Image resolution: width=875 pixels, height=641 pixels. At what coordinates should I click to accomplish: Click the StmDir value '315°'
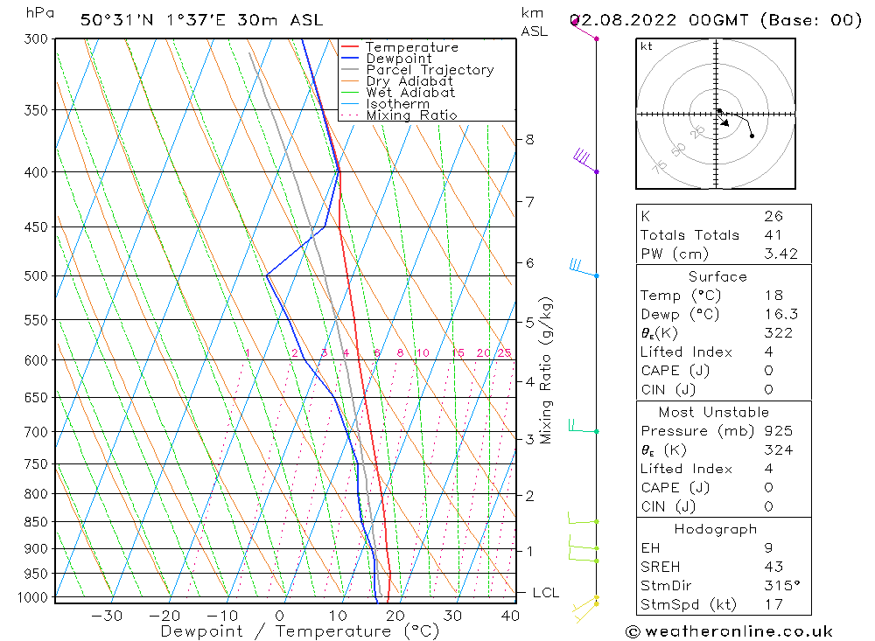[782, 586]
